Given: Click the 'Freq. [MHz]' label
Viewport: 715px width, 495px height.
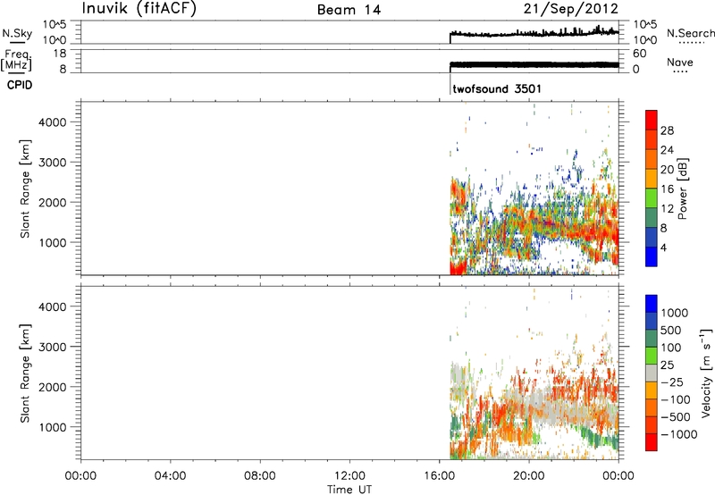Looking at the screenshot, I should [x=17, y=61].
